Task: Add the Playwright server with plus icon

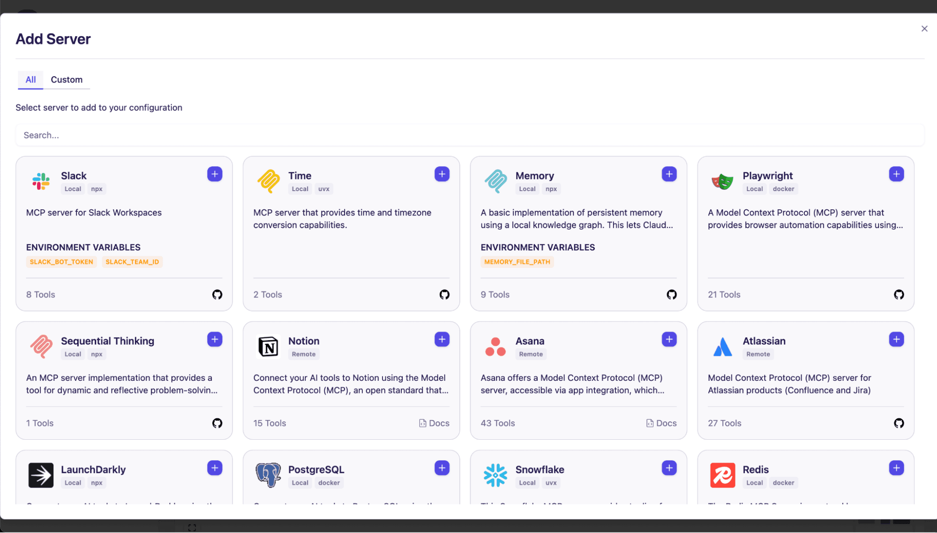Action: point(896,174)
